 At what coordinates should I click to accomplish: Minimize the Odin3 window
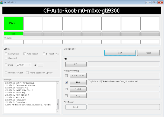tap(148, 2)
